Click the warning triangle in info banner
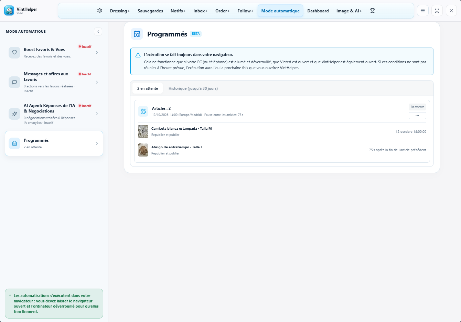The height and width of the screenshot is (322, 461). point(138,55)
